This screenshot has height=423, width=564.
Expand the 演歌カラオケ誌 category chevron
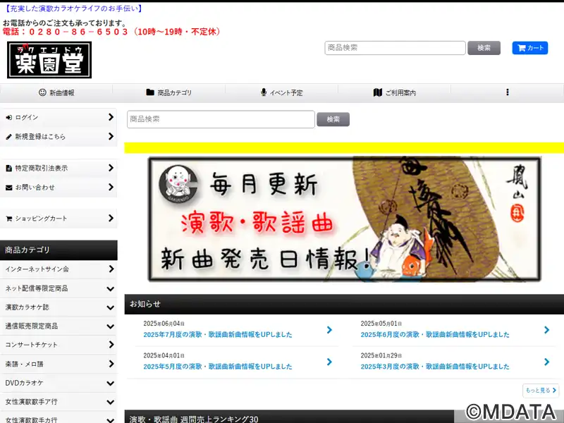[x=111, y=307]
